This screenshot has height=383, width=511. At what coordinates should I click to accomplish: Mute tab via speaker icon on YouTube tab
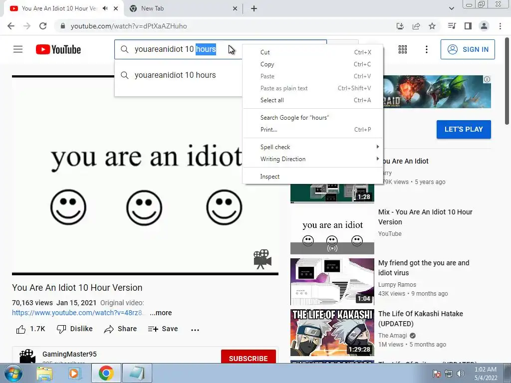(105, 8)
